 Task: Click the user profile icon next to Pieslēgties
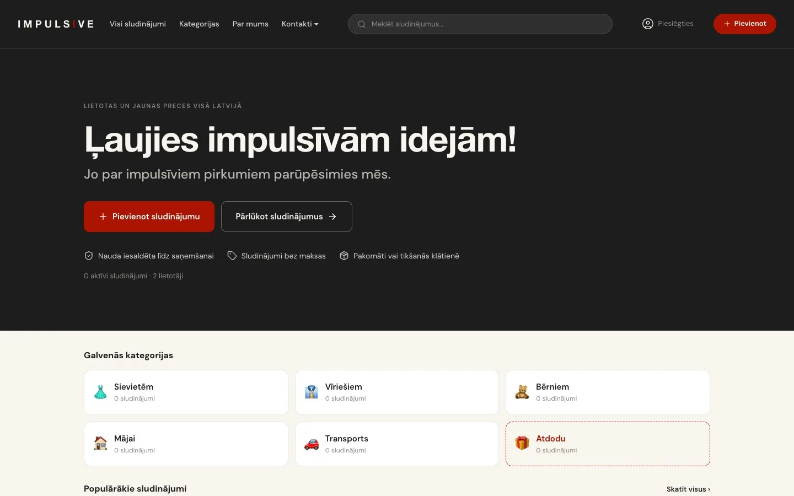pyautogui.click(x=648, y=24)
